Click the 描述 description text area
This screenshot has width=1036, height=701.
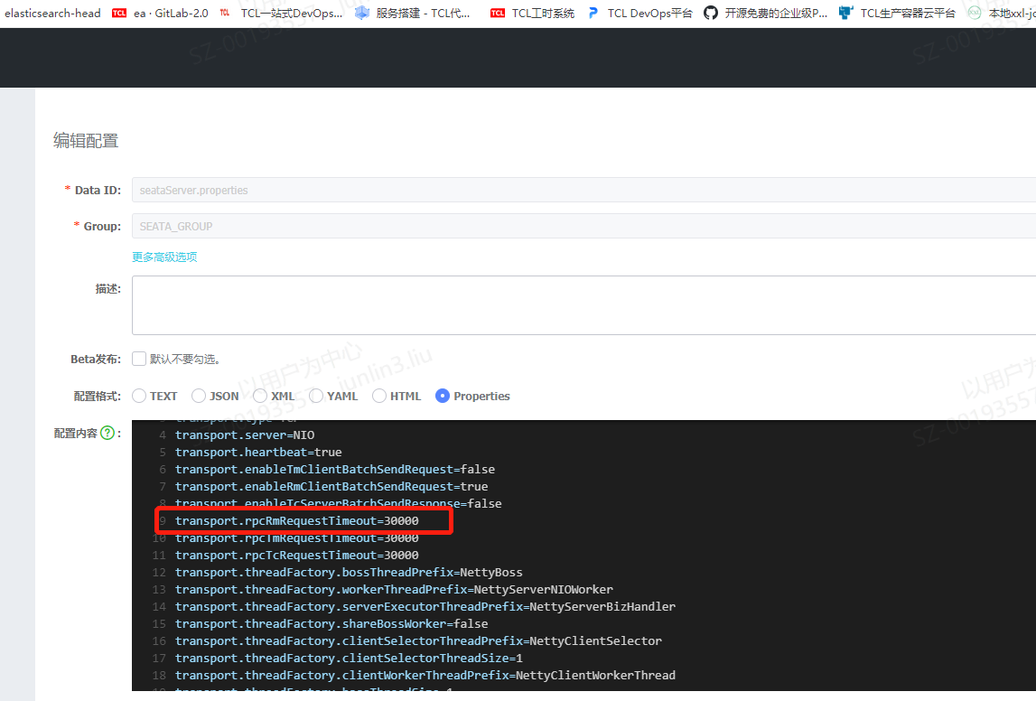pyautogui.click(x=583, y=305)
